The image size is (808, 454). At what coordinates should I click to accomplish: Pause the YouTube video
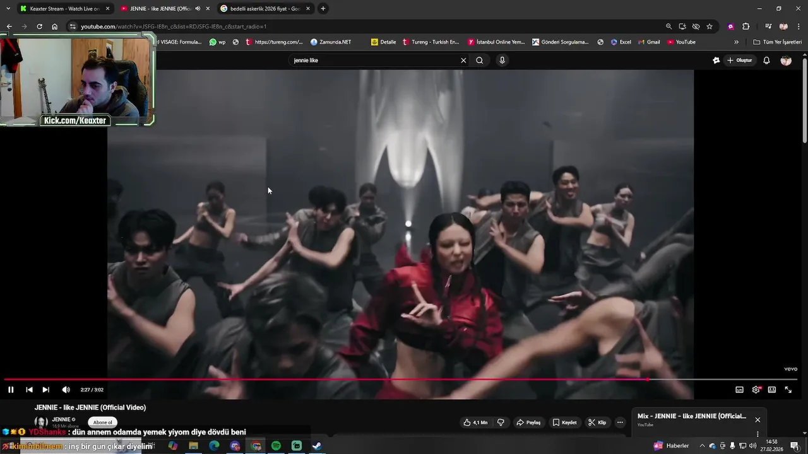pos(11,390)
